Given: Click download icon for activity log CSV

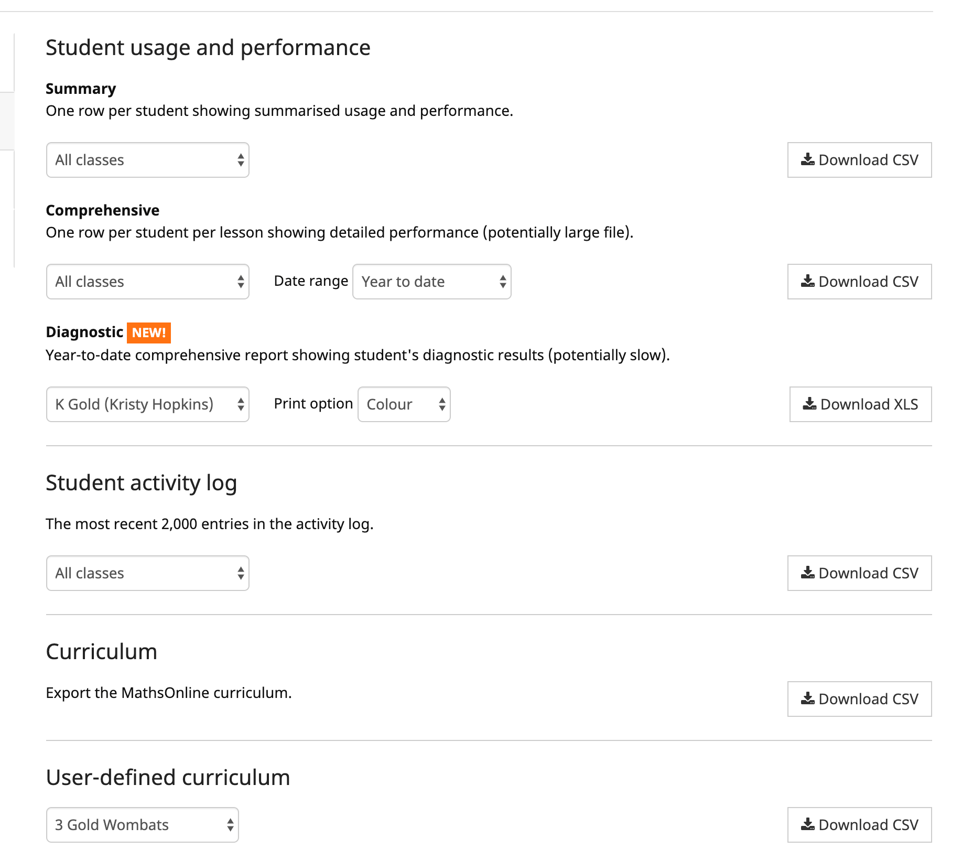Looking at the screenshot, I should (808, 573).
